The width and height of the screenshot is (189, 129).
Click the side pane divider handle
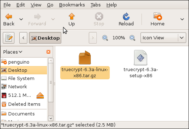click(x=55, y=84)
